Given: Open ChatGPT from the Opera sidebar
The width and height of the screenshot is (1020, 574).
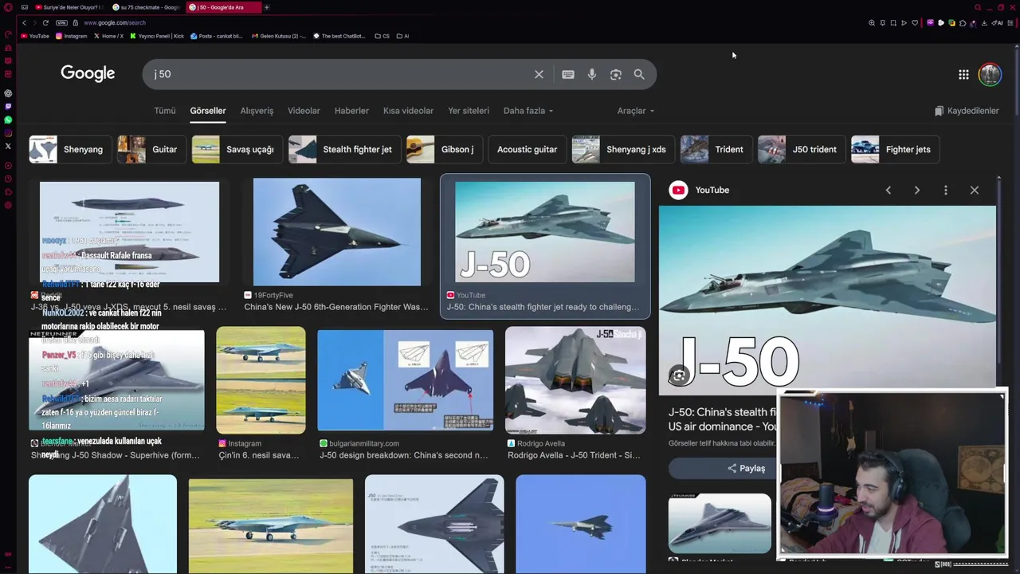Looking at the screenshot, I should point(8,93).
